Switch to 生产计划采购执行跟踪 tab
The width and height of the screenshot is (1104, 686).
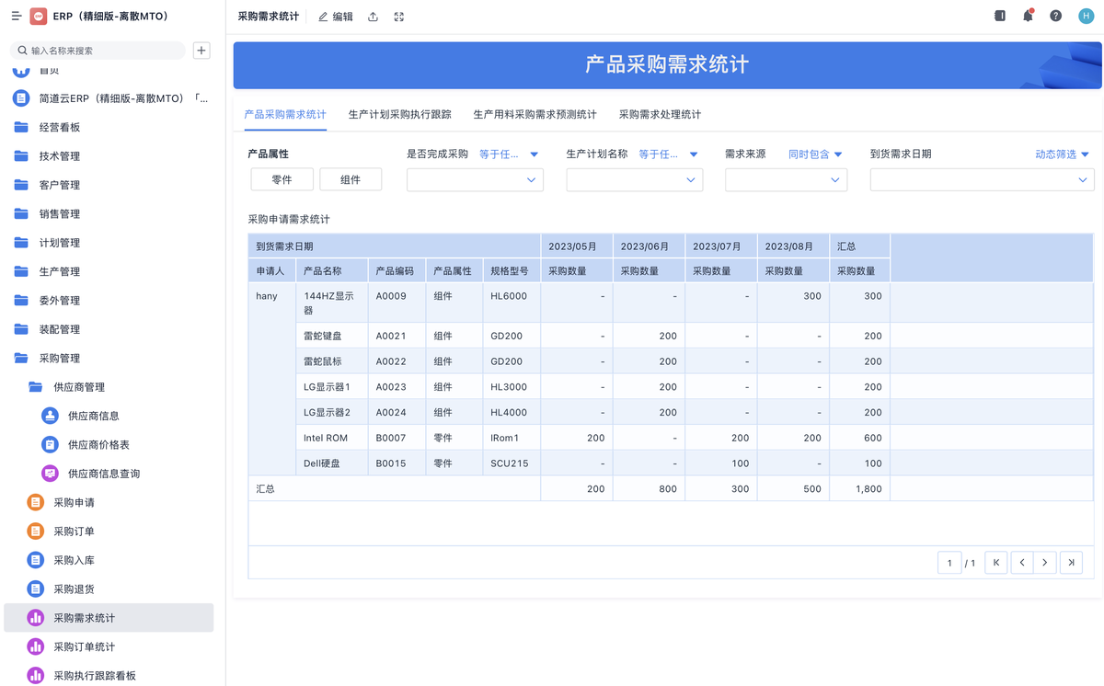pyautogui.click(x=399, y=115)
